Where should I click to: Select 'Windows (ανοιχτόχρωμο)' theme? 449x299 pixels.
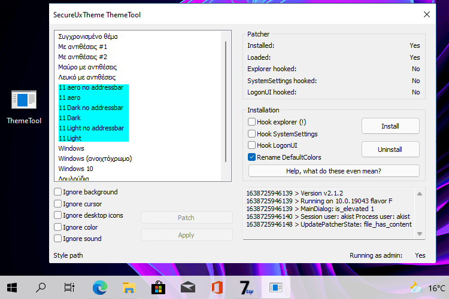click(x=95, y=158)
